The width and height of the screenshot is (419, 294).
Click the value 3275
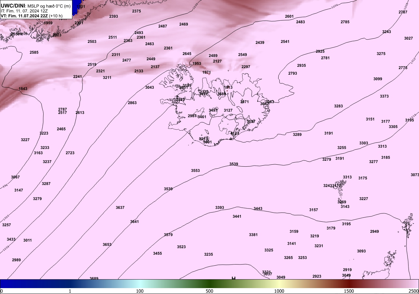(381, 54)
